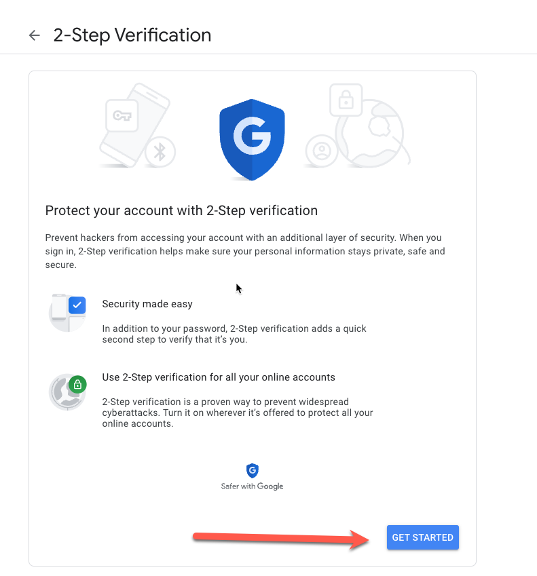Click the Prevent hackers description paragraph
The image size is (537, 576).
click(x=245, y=251)
